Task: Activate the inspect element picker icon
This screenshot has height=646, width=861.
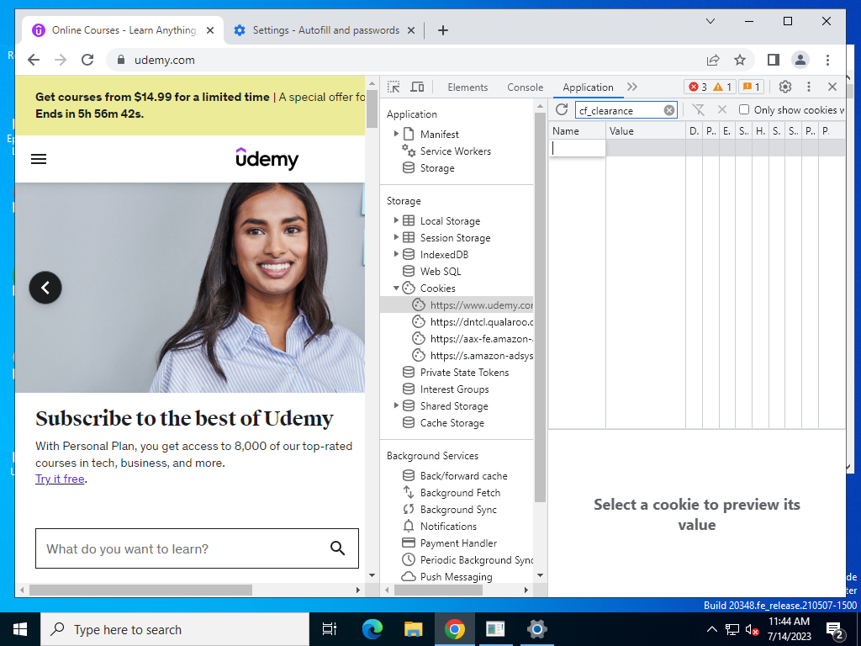Action: pos(394,87)
